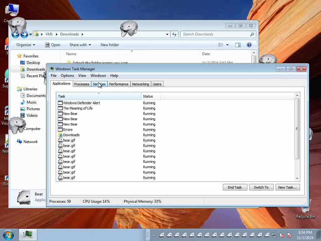Click the task list scroll-up arrow
Viewport: 321px width, 241px height.
pyautogui.click(x=297, y=95)
